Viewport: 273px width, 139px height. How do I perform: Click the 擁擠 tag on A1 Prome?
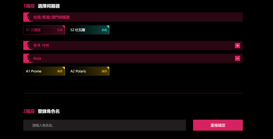coord(60,71)
